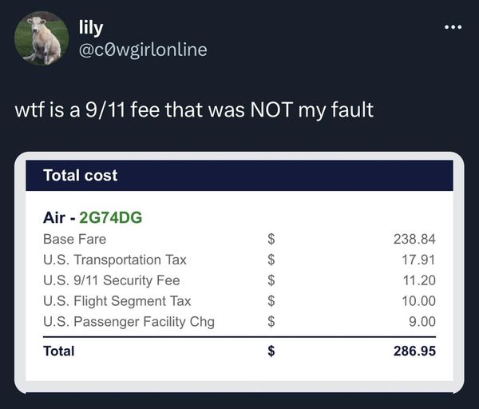Open the three-dot more options menu
Image resolution: width=479 pixels, height=409 pixels.
[453, 27]
